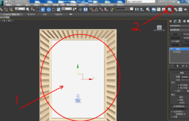Click the InfoCenter search field
The image size is (189, 121).
point(141,2)
